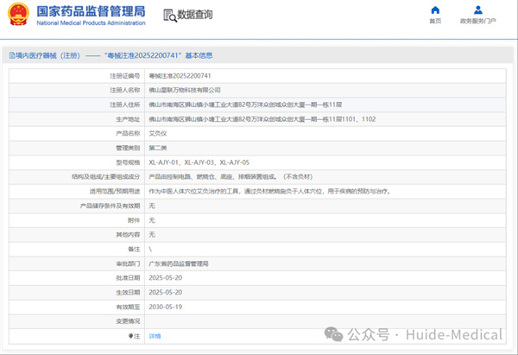Select 无 in the 其他内容 row
Screen dimensions: 518x355
click(152, 235)
